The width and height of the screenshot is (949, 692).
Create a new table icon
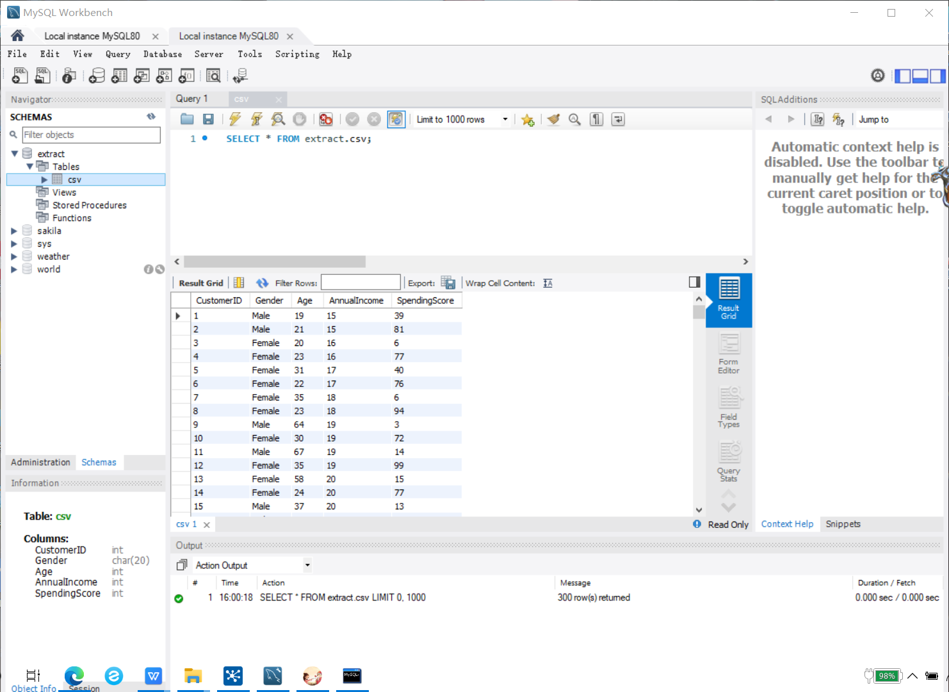pos(119,76)
